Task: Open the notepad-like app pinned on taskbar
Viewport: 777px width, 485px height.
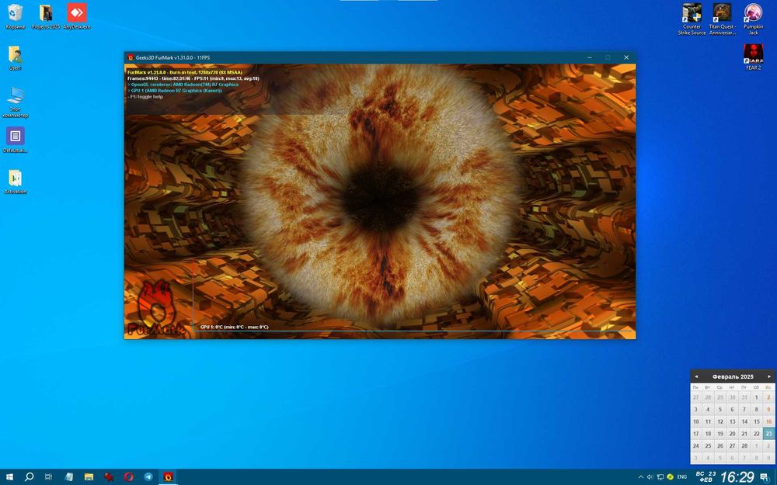Action: [x=69, y=476]
